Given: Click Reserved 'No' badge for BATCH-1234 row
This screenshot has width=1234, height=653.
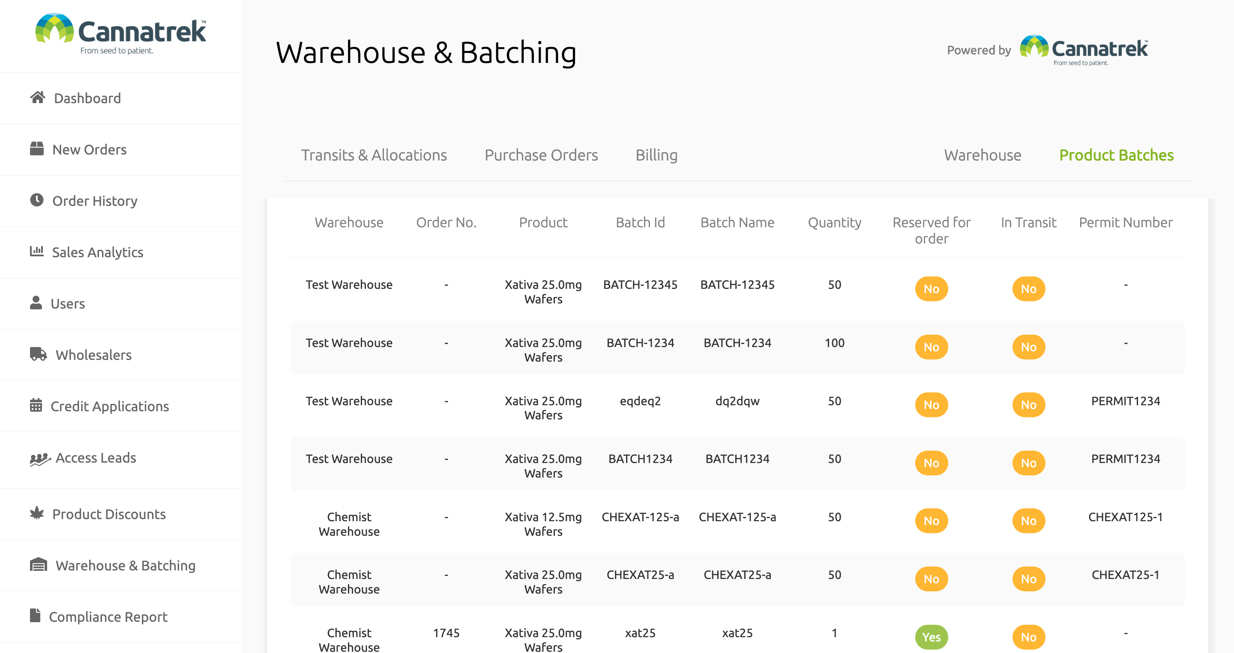Looking at the screenshot, I should [x=931, y=347].
